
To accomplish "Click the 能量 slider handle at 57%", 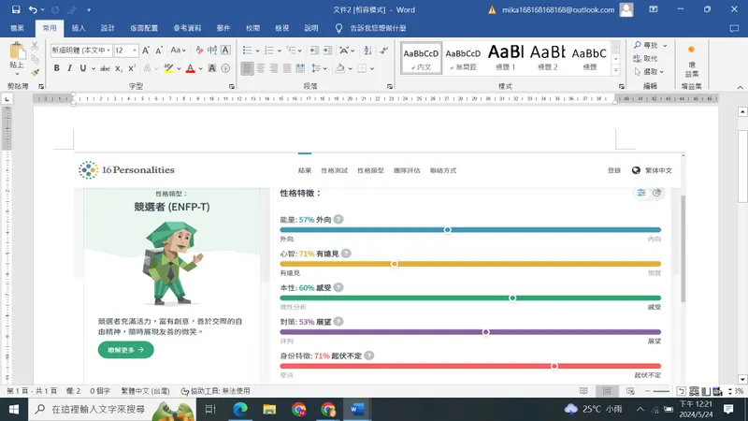I will [x=447, y=229].
